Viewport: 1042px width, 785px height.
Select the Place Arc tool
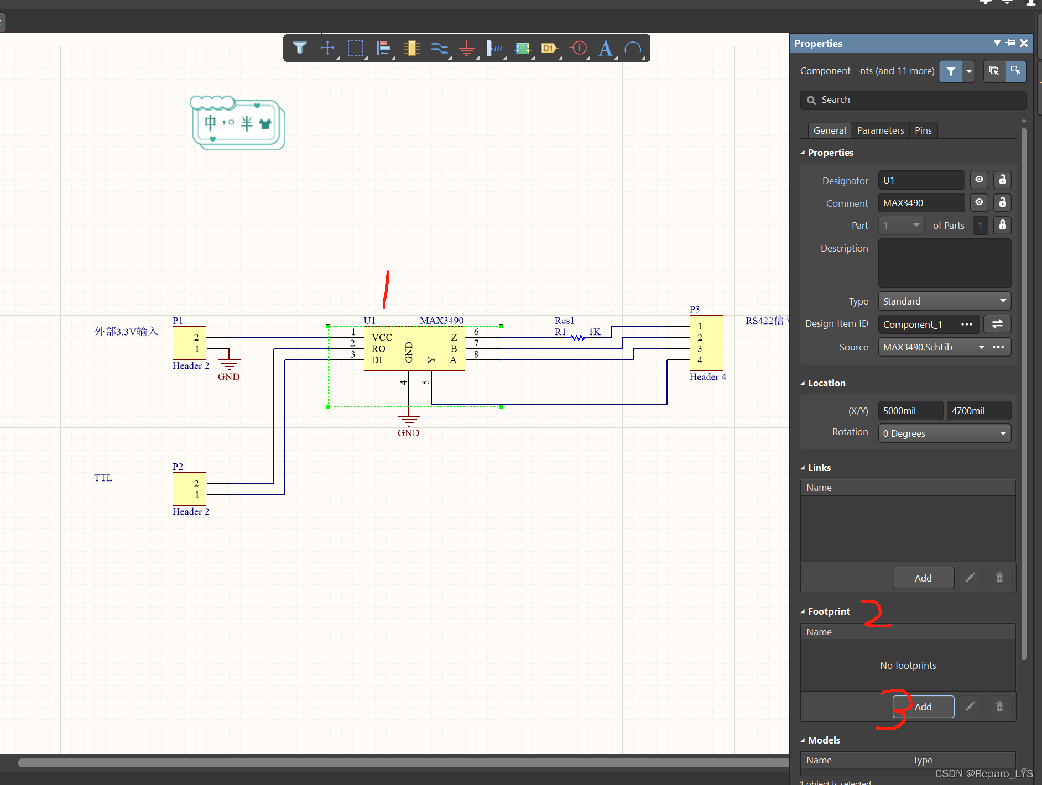tap(633, 48)
